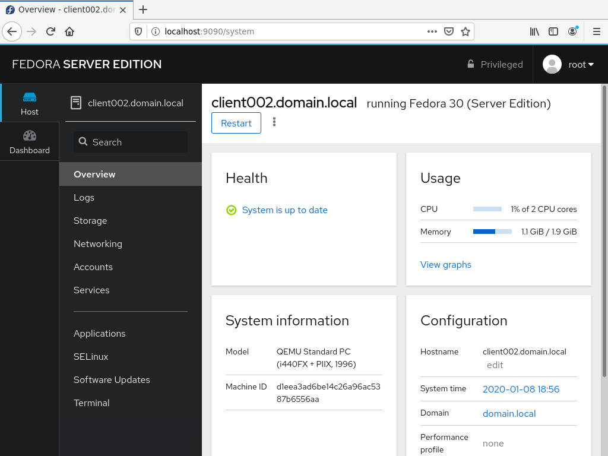608x456 pixels.
Task: Click the green up-to-date check icon
Action: [232, 210]
